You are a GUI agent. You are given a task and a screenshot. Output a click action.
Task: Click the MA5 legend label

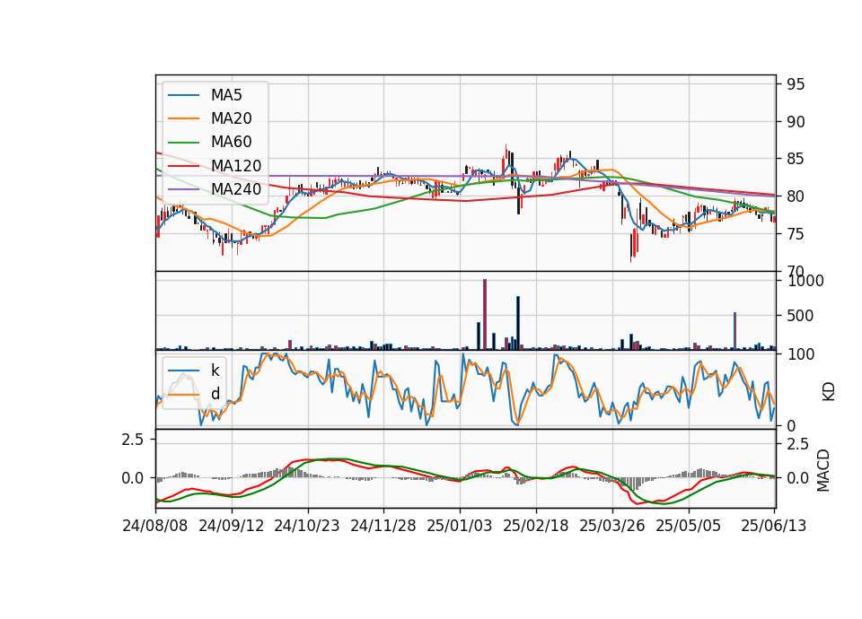tap(226, 95)
